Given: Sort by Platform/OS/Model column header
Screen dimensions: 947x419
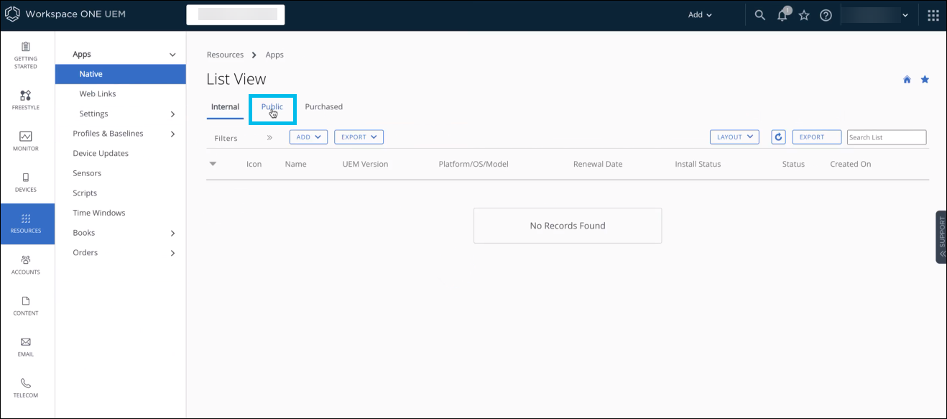Looking at the screenshot, I should click(x=473, y=165).
